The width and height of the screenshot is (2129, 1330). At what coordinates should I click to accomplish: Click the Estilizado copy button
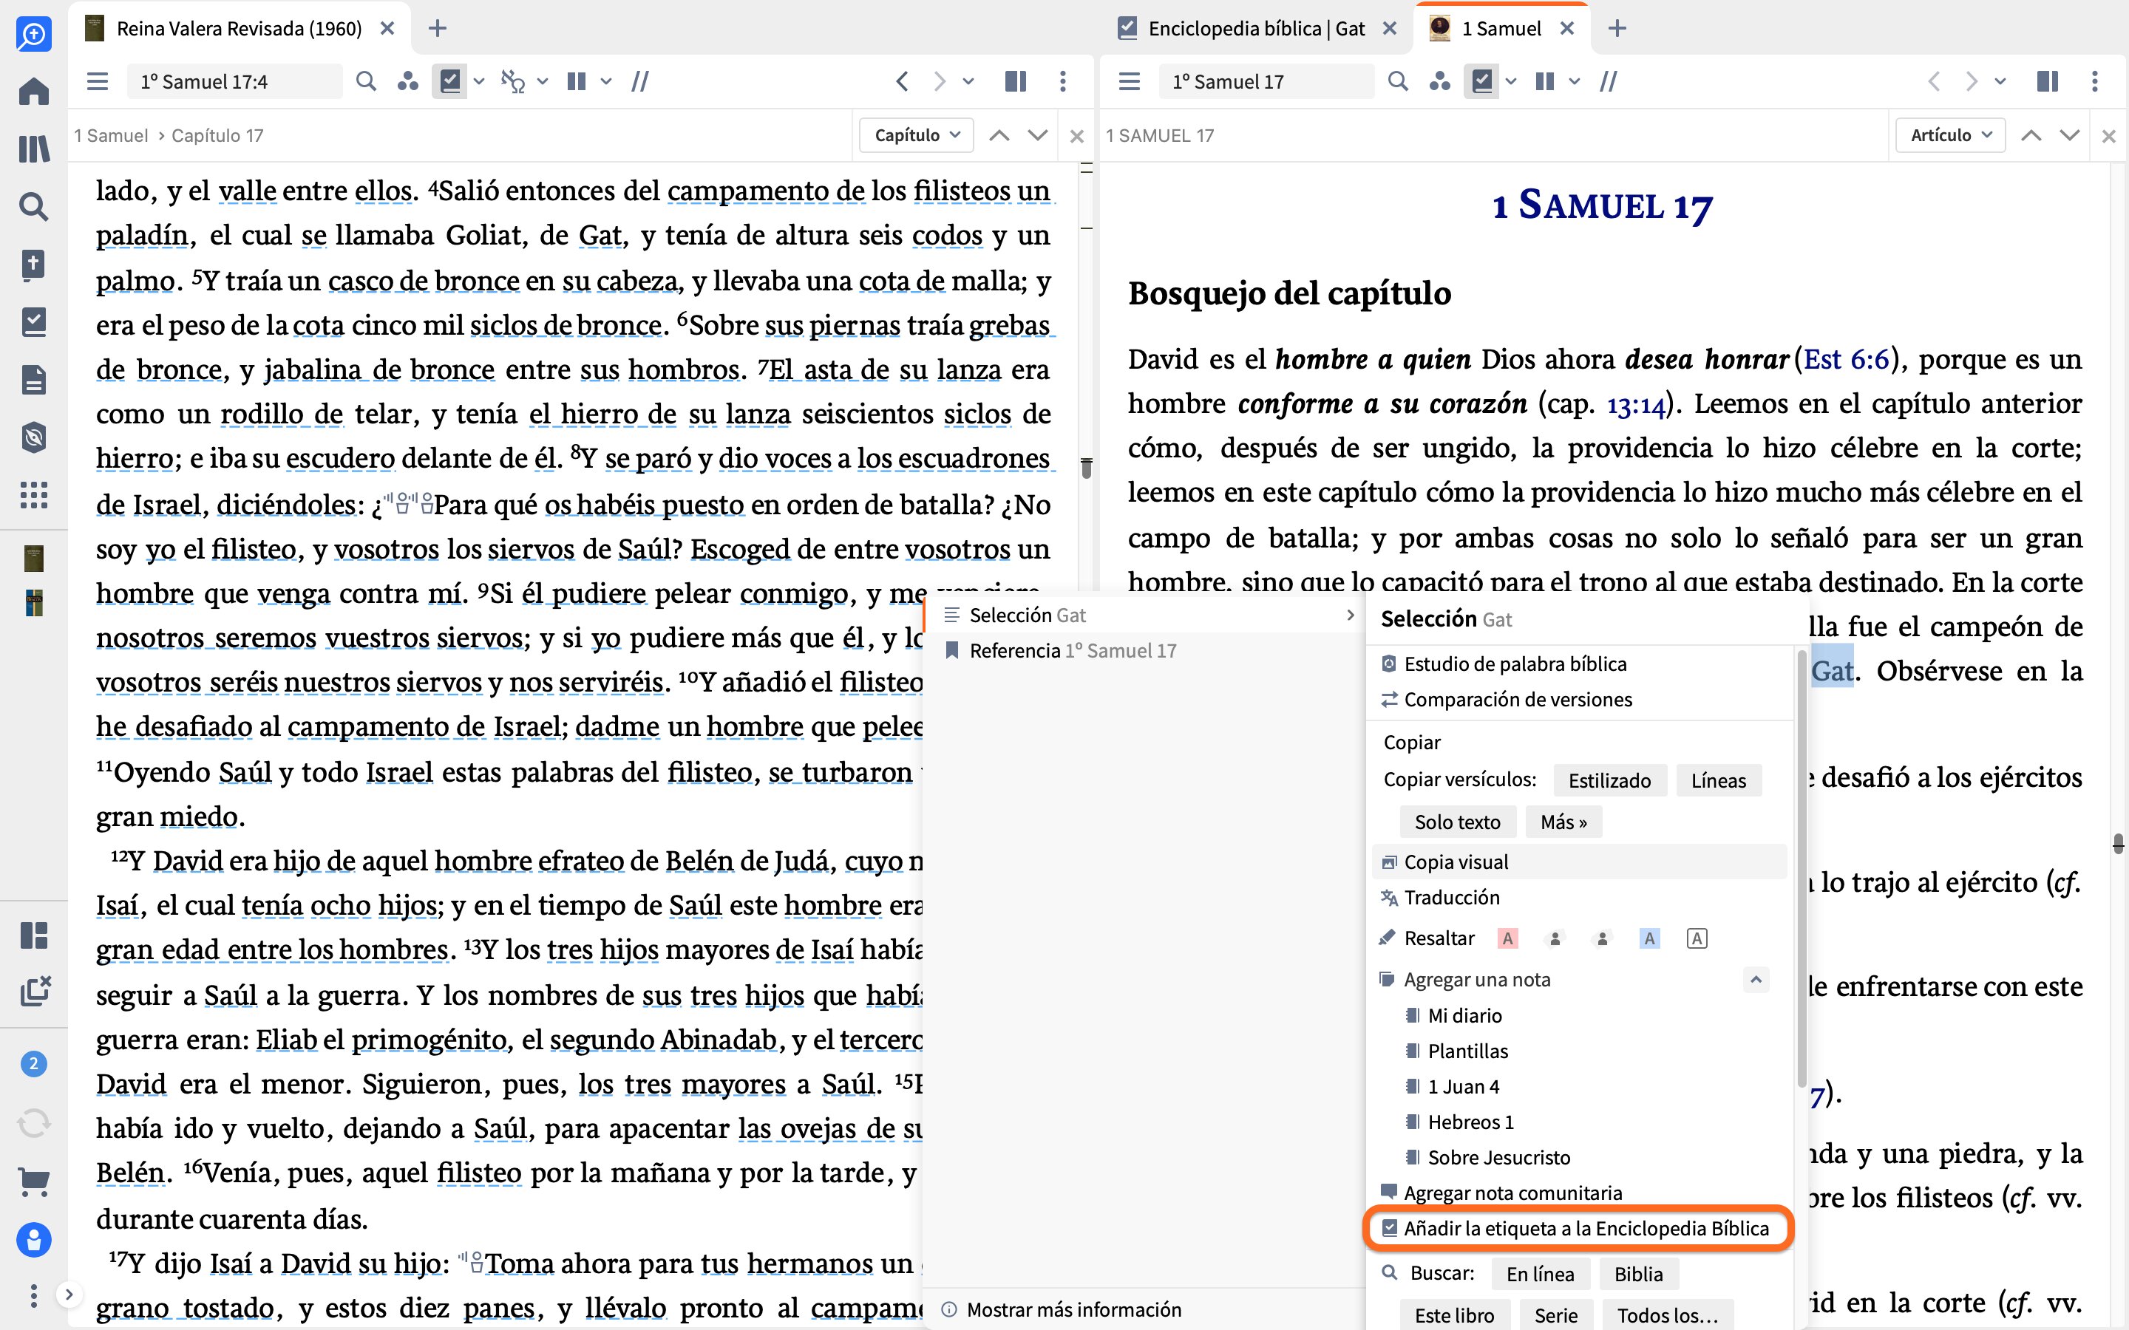tap(1609, 780)
